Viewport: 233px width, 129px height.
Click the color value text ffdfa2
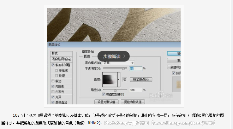pos(93,123)
